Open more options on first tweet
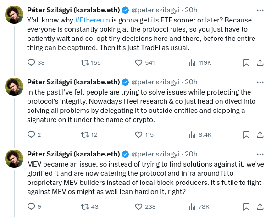271x217 pixels. 260,11
